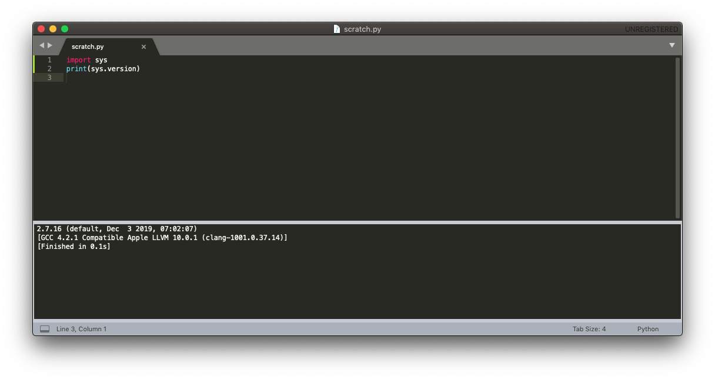The width and height of the screenshot is (715, 379).
Task: Click the panel toggle icon in the status bar
Action: click(45, 328)
